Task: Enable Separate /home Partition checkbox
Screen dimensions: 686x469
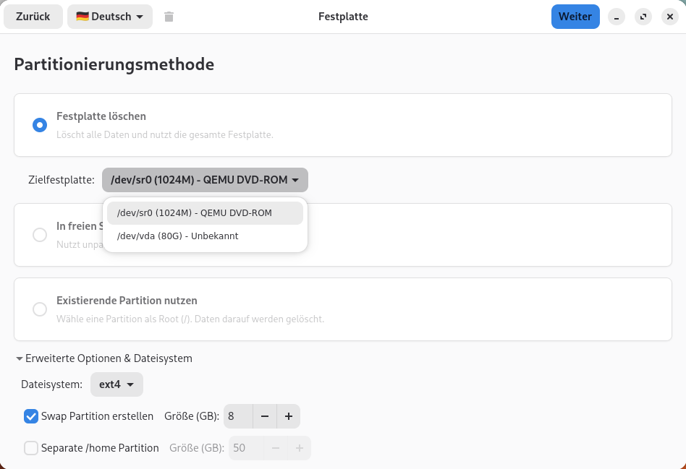Action: click(31, 448)
